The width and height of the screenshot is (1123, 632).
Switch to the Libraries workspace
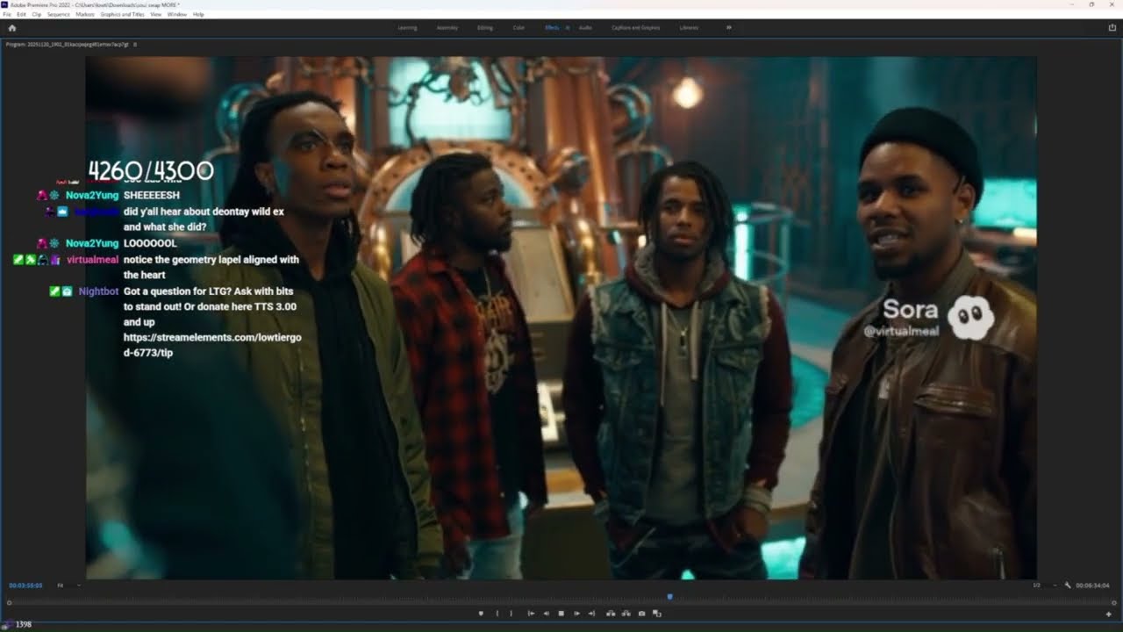pyautogui.click(x=689, y=28)
